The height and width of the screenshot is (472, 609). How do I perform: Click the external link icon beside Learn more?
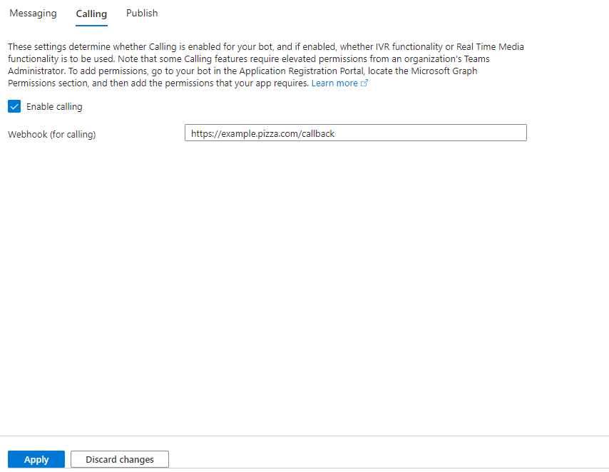(x=364, y=83)
